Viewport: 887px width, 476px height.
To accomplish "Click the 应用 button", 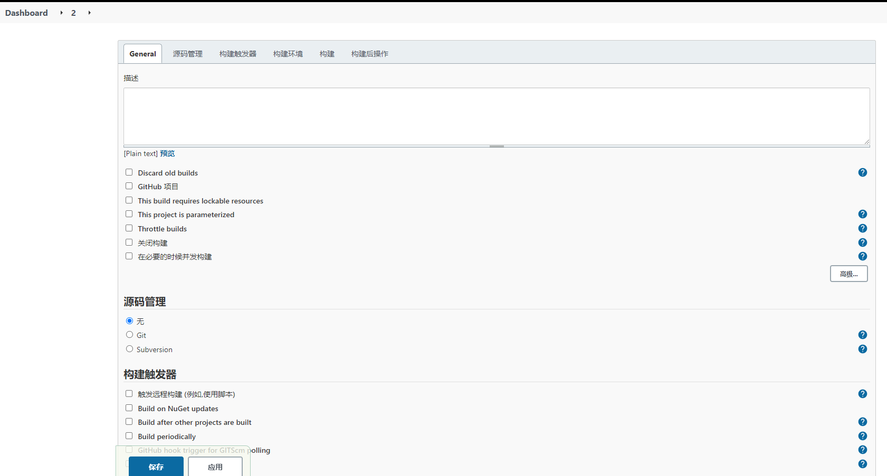I will [x=215, y=467].
